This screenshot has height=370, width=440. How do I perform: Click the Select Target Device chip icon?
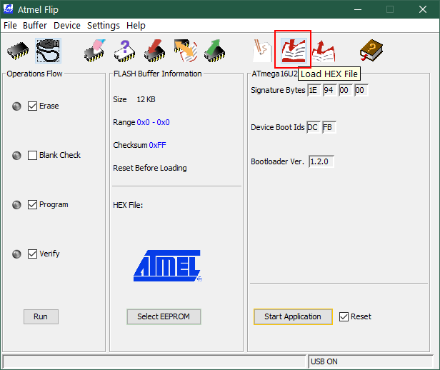coord(18,51)
